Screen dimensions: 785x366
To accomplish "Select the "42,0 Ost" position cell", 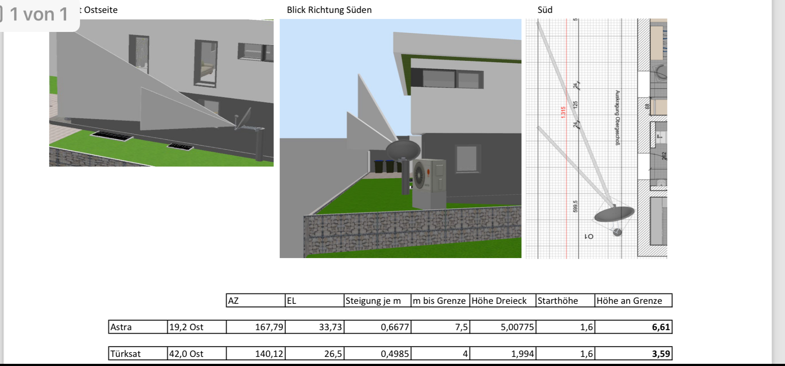I will click(196, 354).
